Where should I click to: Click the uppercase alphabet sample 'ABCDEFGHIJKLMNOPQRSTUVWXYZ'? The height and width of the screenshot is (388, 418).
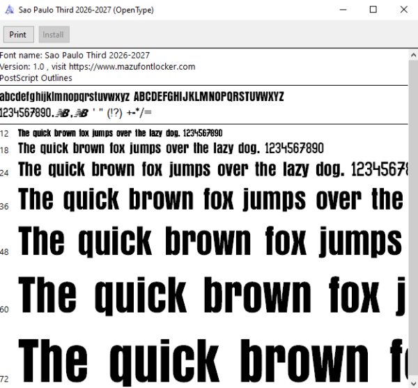tap(209, 96)
